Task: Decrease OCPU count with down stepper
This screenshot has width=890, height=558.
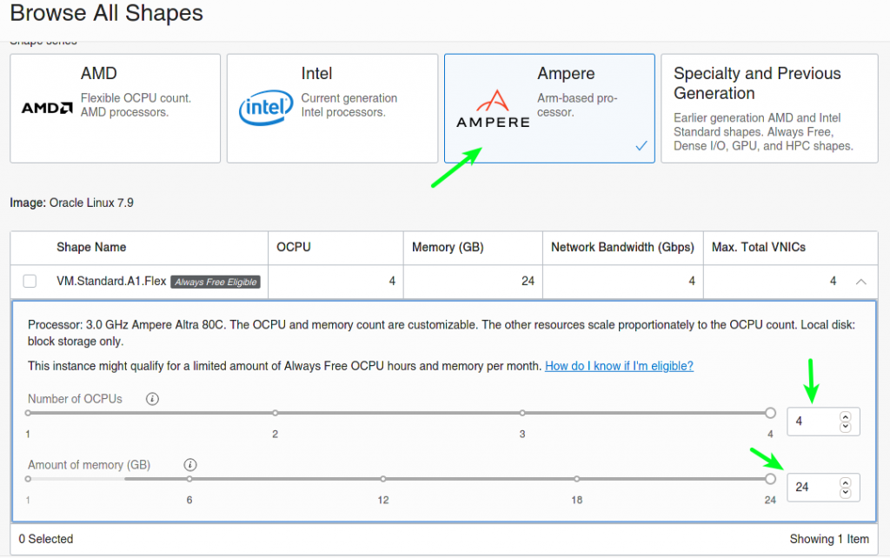Action: [846, 427]
